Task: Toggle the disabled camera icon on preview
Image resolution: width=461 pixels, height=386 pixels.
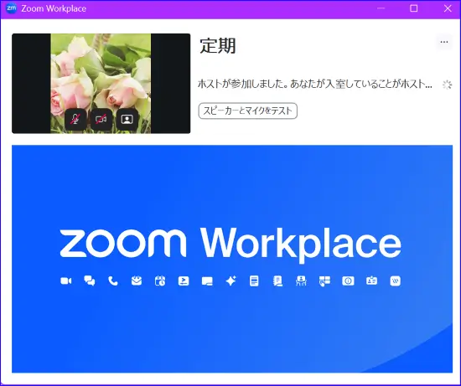Action: 101,119
